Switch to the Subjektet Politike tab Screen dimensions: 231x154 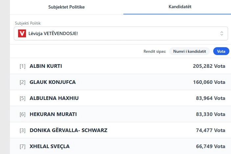click(x=66, y=7)
